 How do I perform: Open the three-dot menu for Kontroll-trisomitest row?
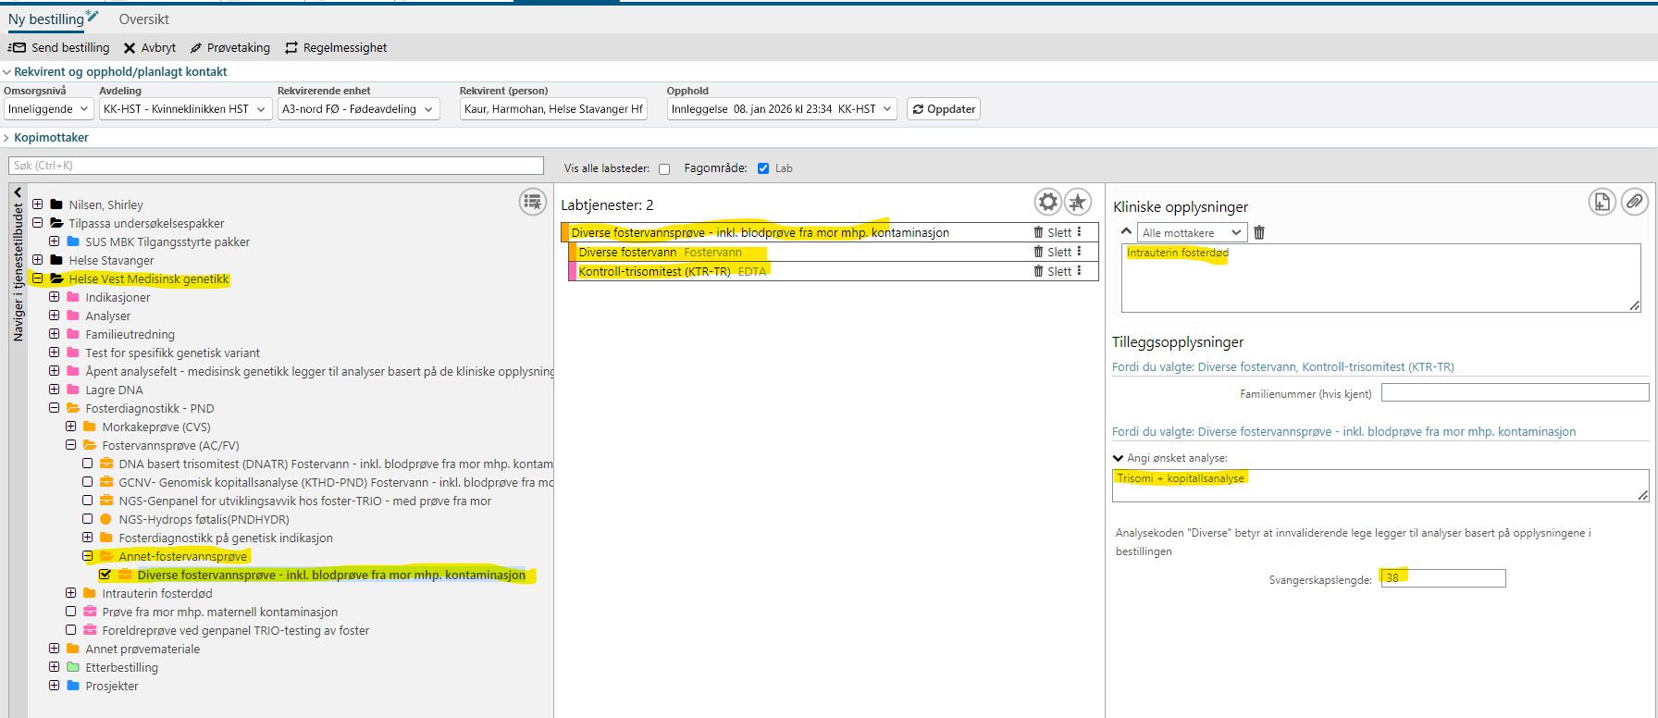click(1079, 271)
